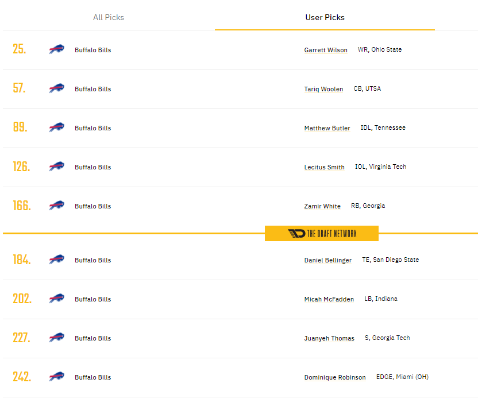This screenshot has width=478, height=414.
Task: Click the Bills logo on pick 126
Action: pyautogui.click(x=57, y=167)
